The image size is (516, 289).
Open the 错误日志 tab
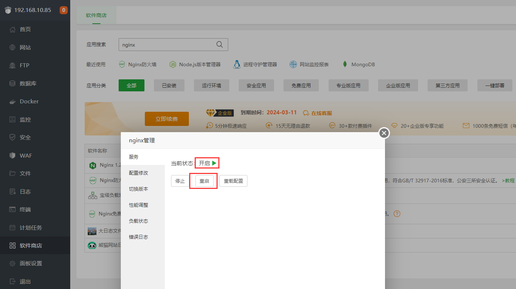[143, 237]
